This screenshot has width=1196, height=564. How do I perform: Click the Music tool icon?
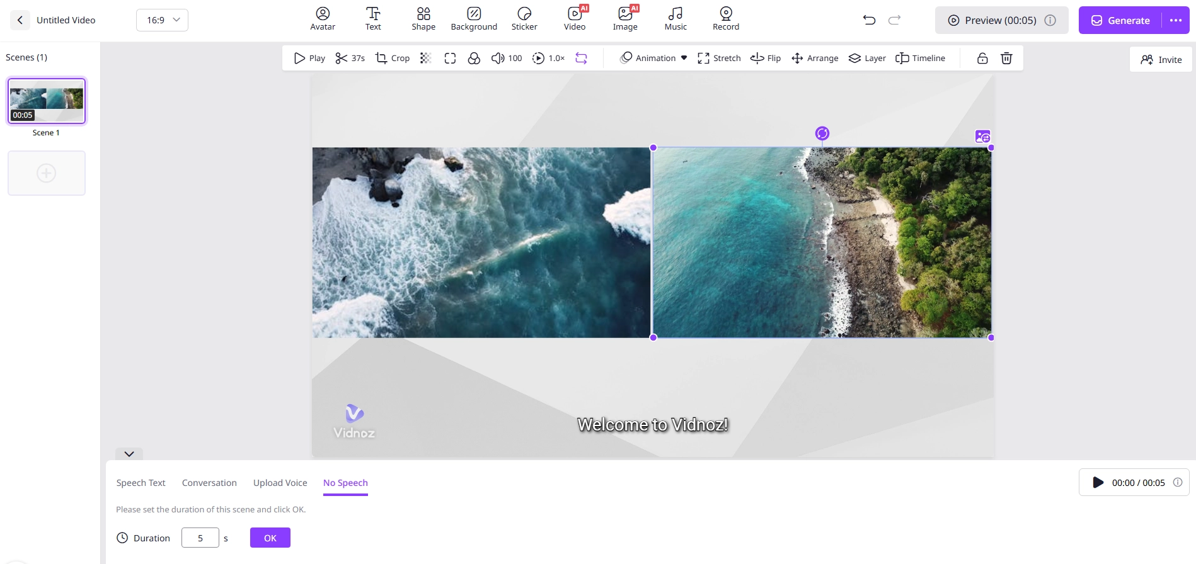click(x=676, y=19)
